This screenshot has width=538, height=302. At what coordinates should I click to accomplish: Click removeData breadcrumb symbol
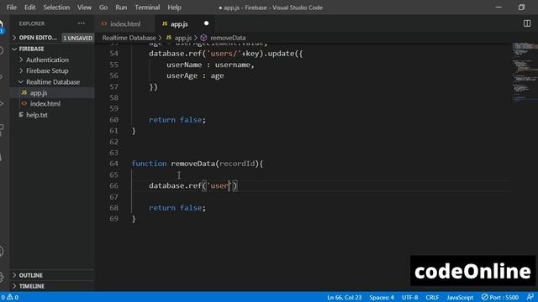click(228, 38)
